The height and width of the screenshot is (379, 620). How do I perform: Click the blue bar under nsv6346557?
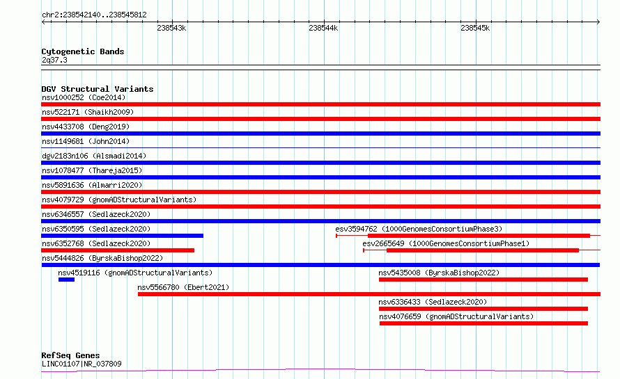click(320, 221)
